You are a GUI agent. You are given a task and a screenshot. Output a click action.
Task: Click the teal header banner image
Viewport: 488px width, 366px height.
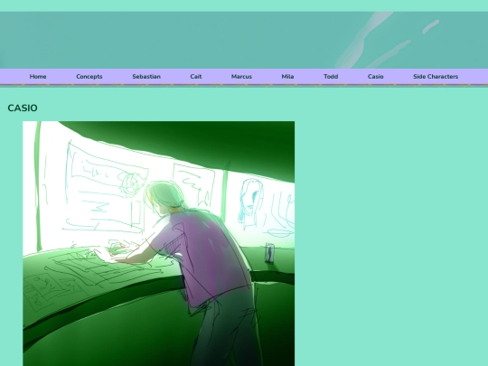pyautogui.click(x=244, y=40)
